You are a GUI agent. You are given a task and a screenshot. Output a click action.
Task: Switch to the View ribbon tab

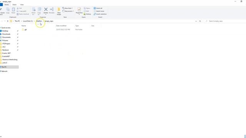(x=22, y=5)
